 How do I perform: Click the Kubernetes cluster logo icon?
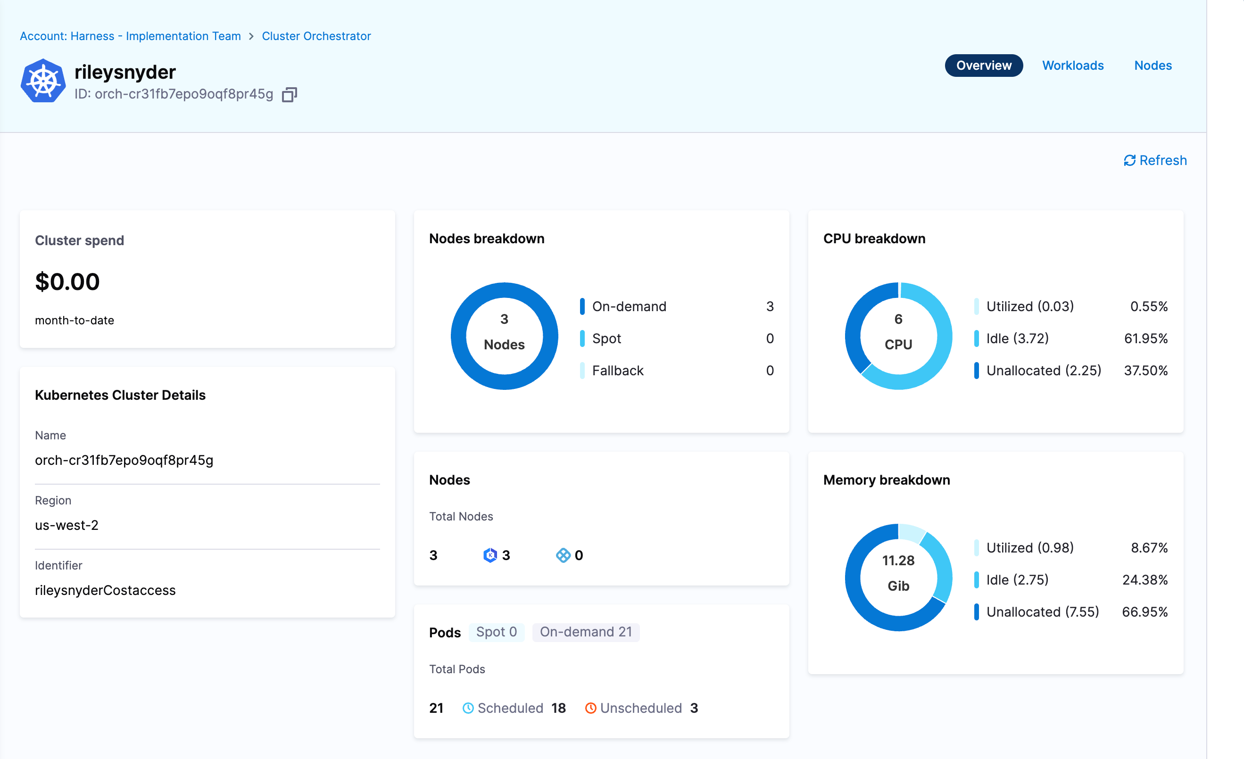click(x=43, y=81)
